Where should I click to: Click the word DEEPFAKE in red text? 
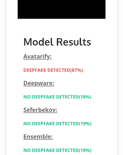(35, 70)
